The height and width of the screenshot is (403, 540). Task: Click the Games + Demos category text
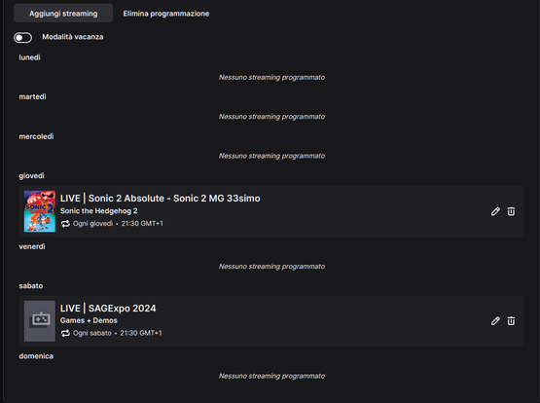click(x=89, y=320)
